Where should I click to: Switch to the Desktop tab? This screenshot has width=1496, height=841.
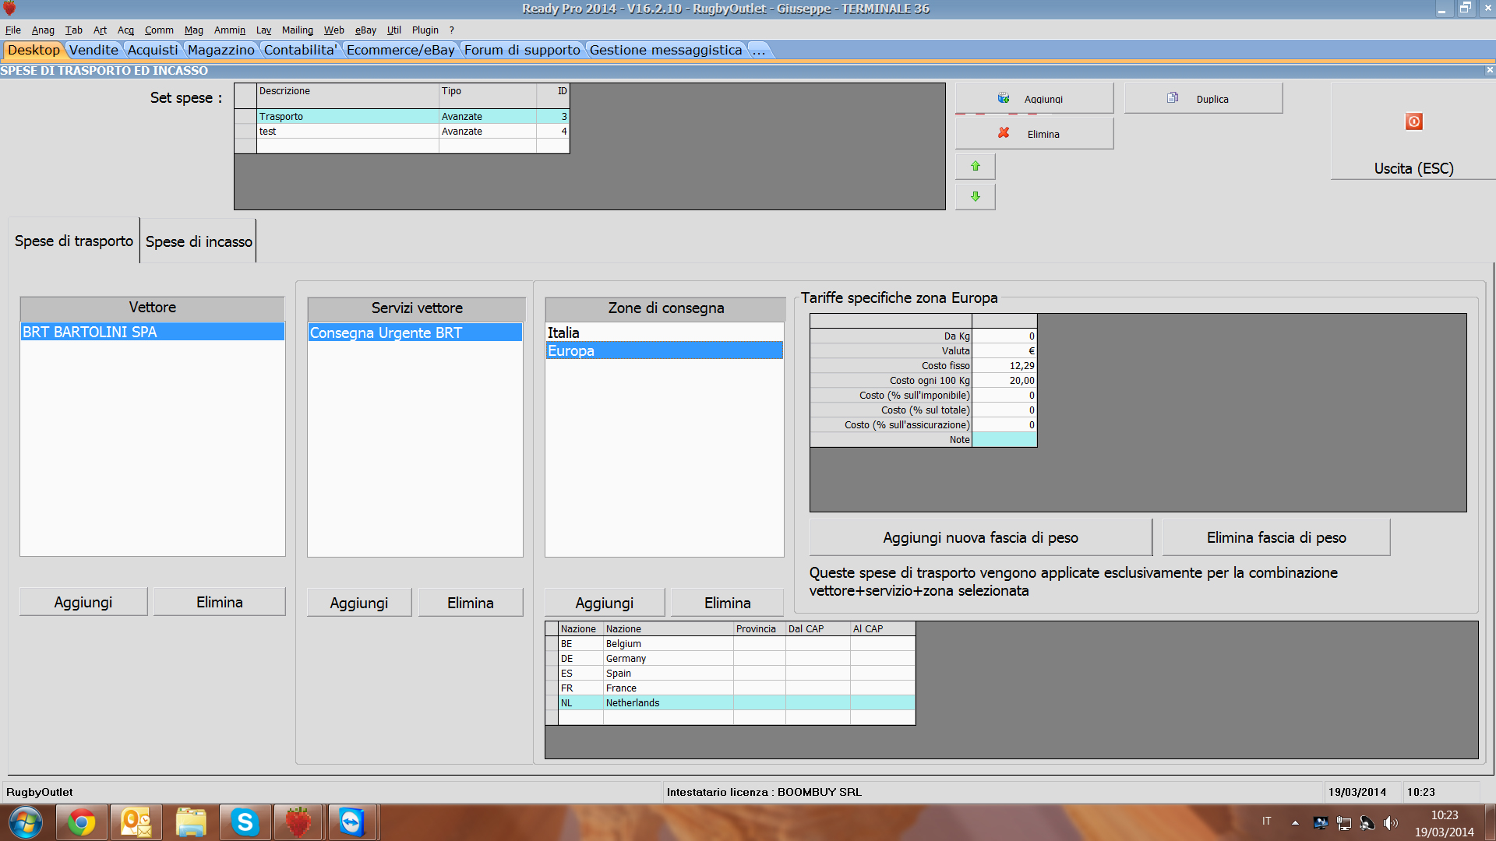(x=34, y=50)
